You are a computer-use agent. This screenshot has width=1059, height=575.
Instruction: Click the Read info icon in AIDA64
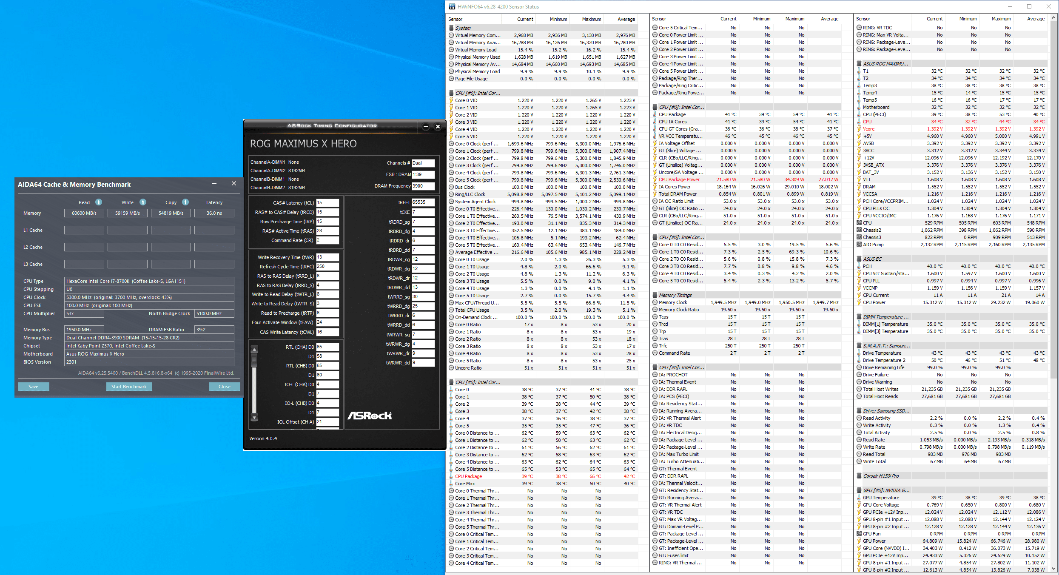[x=99, y=202]
